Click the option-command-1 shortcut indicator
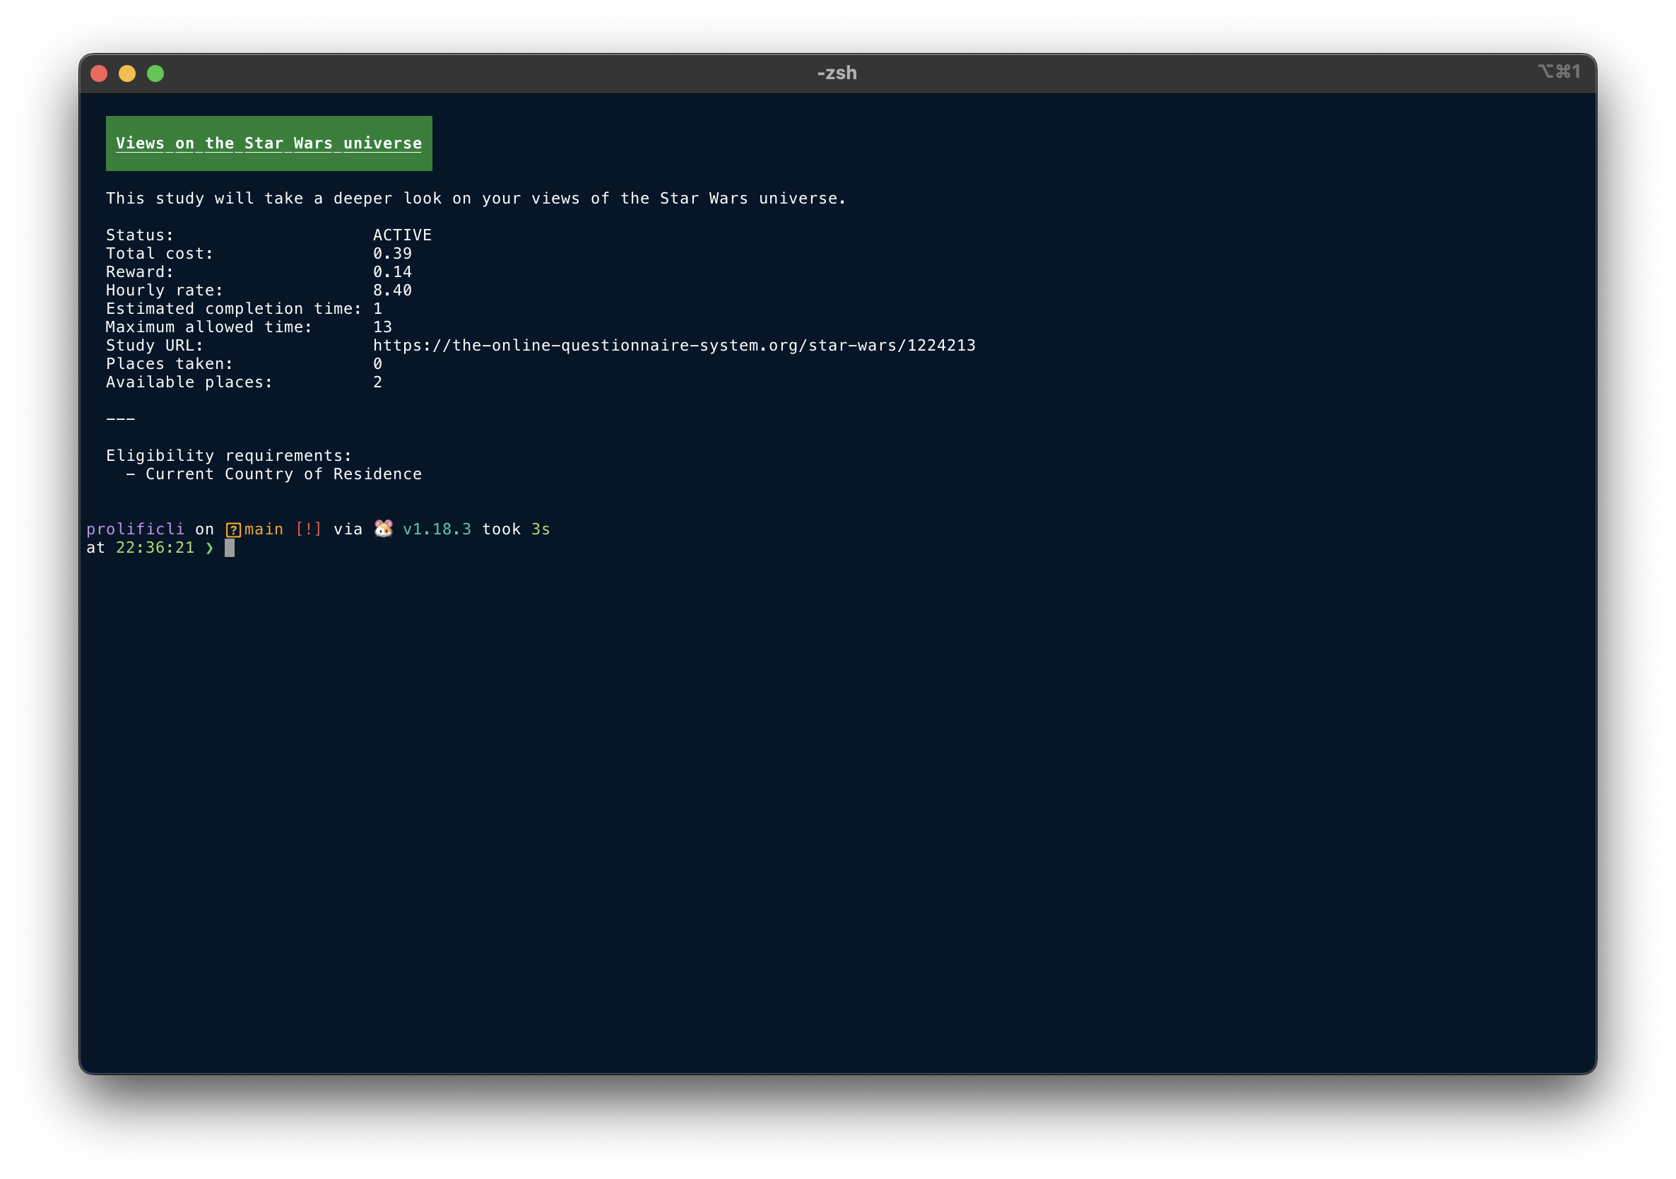 (x=1559, y=71)
